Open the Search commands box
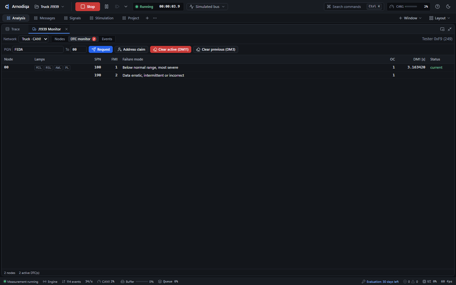456x285 pixels. [x=354, y=7]
